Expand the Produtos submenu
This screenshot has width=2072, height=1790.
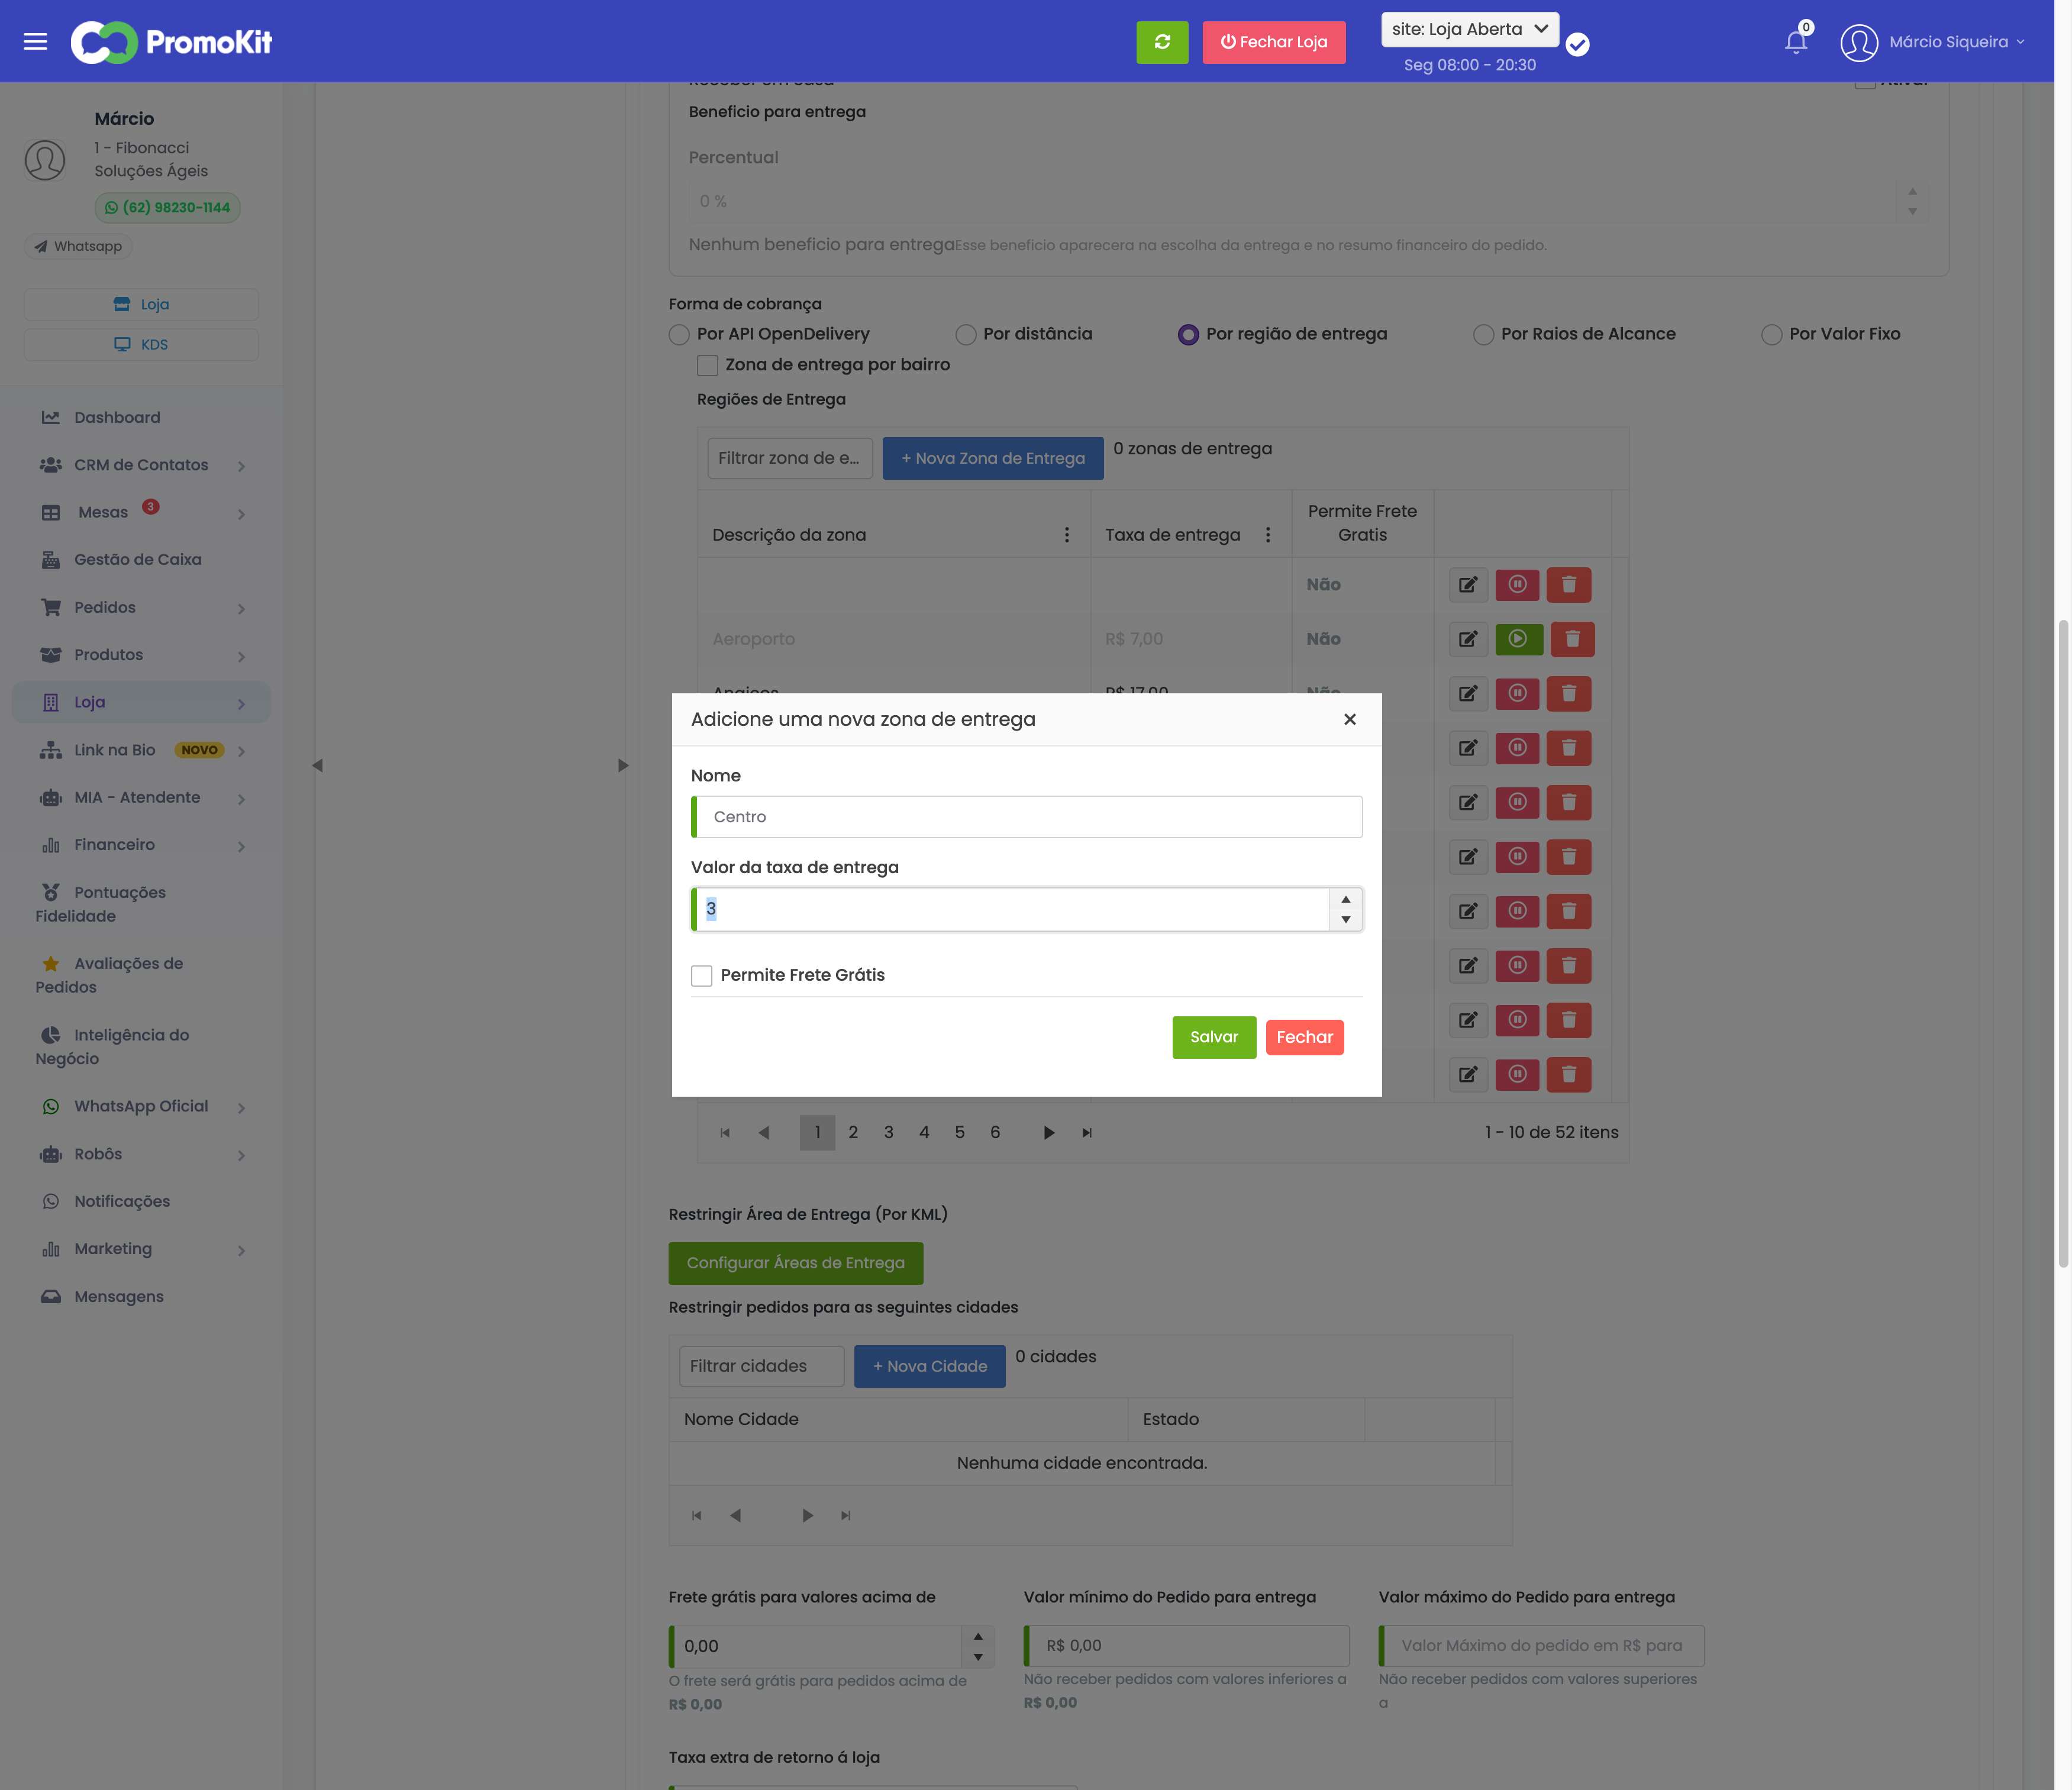[241, 656]
